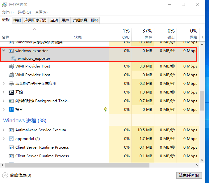Click the first WMI Provider Host icon
The width and height of the screenshot is (209, 183).
tap(11, 66)
